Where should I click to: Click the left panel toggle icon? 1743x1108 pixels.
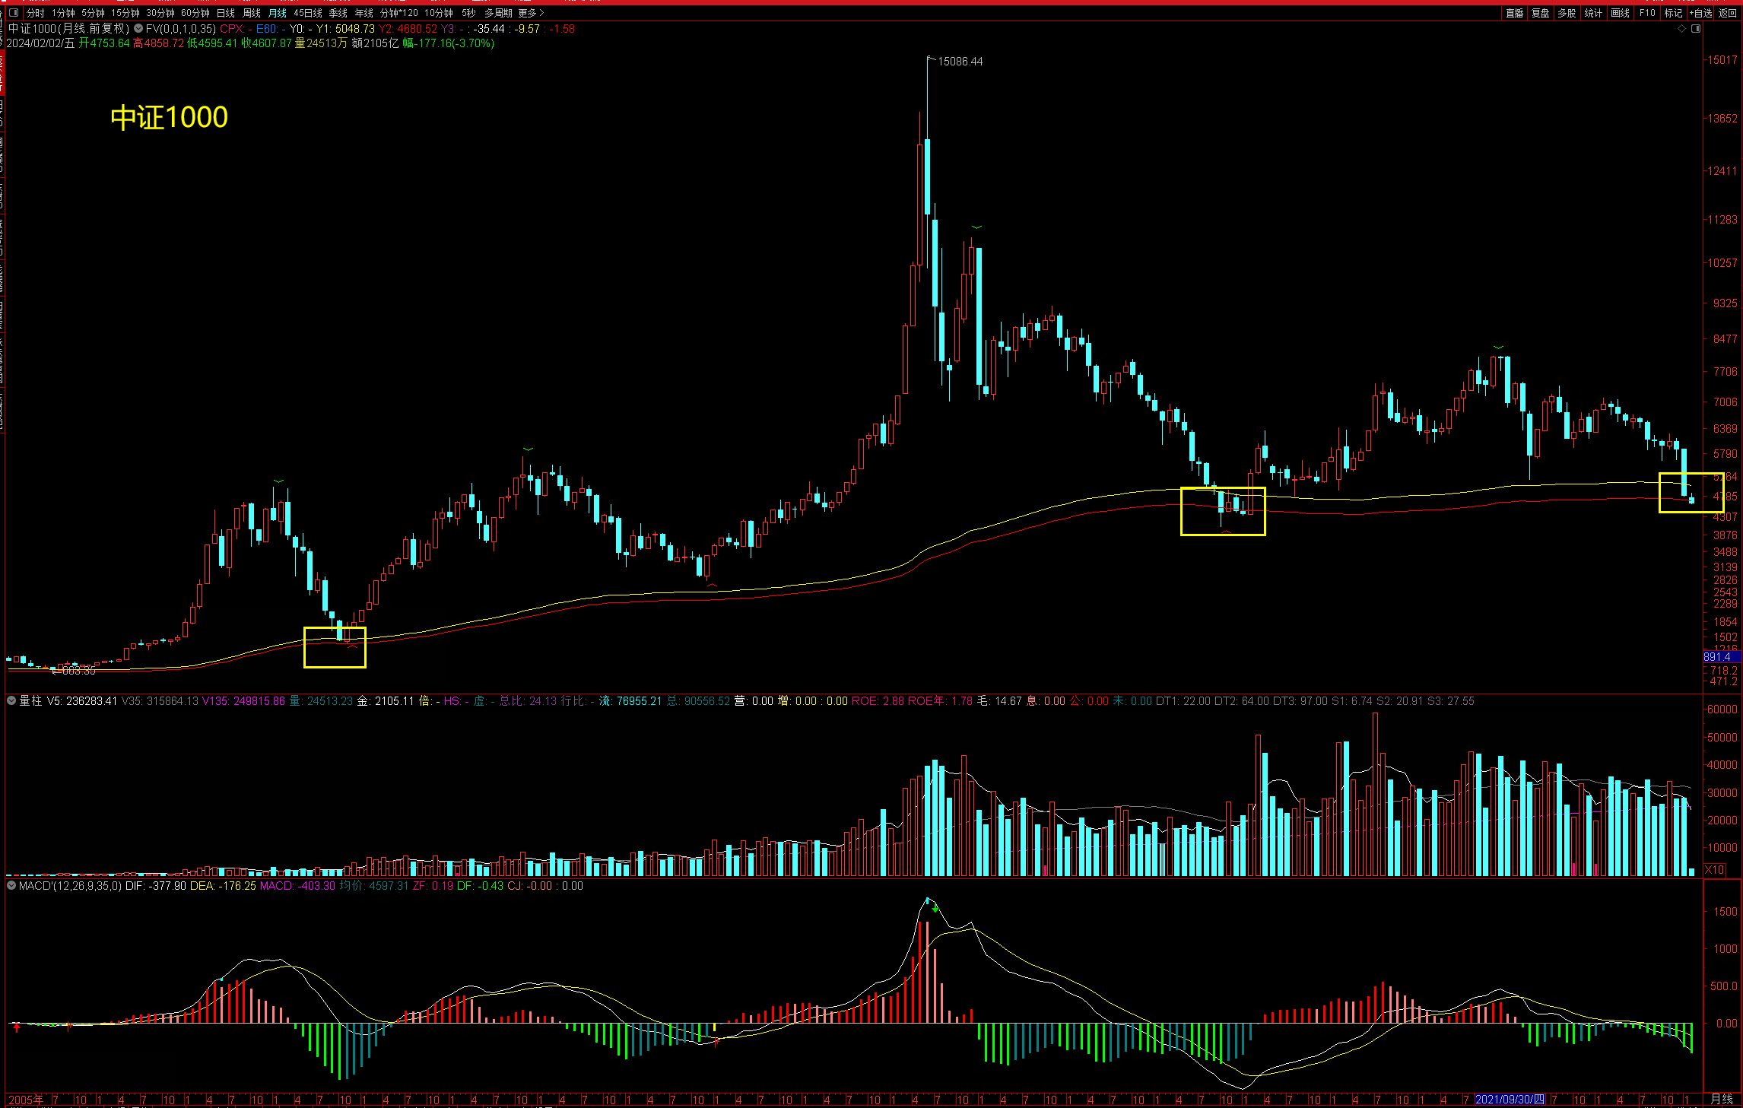point(13,13)
